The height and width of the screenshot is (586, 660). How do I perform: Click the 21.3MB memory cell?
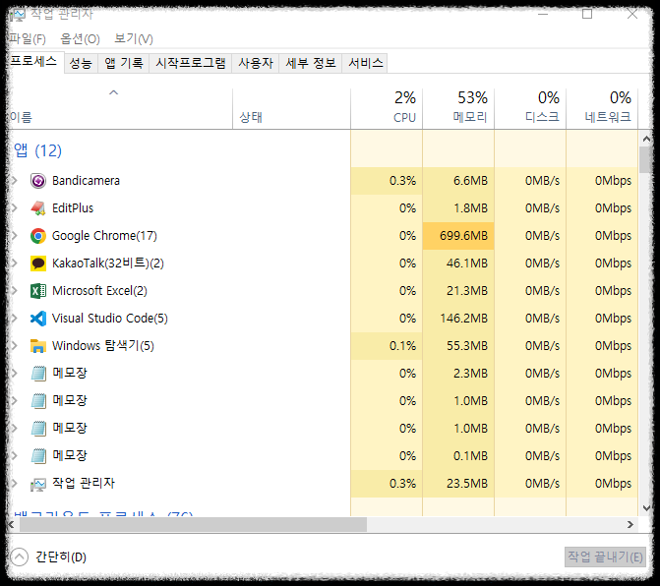coord(458,291)
